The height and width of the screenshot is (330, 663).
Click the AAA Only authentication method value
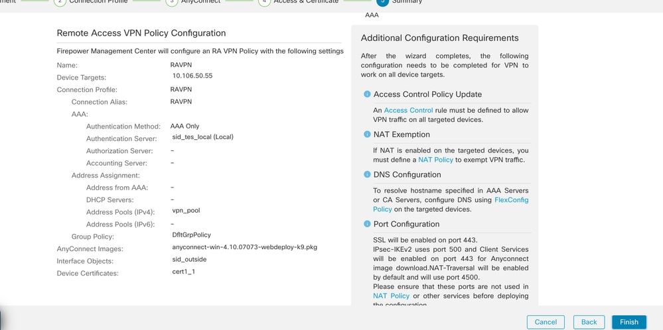tap(184, 126)
